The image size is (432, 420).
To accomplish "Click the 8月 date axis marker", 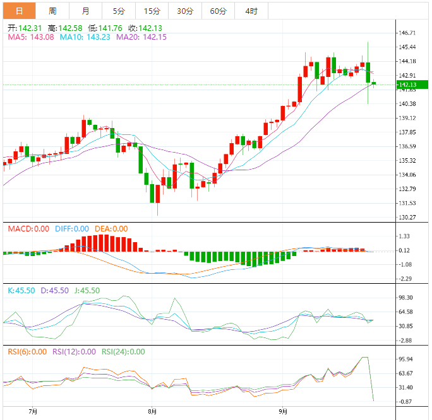I will click(x=152, y=412).
